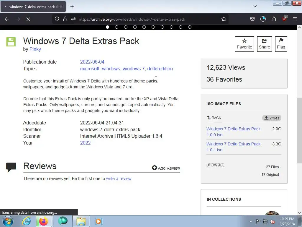
Task: Open Firefox application hamburger menu
Action: [x=295, y=19]
